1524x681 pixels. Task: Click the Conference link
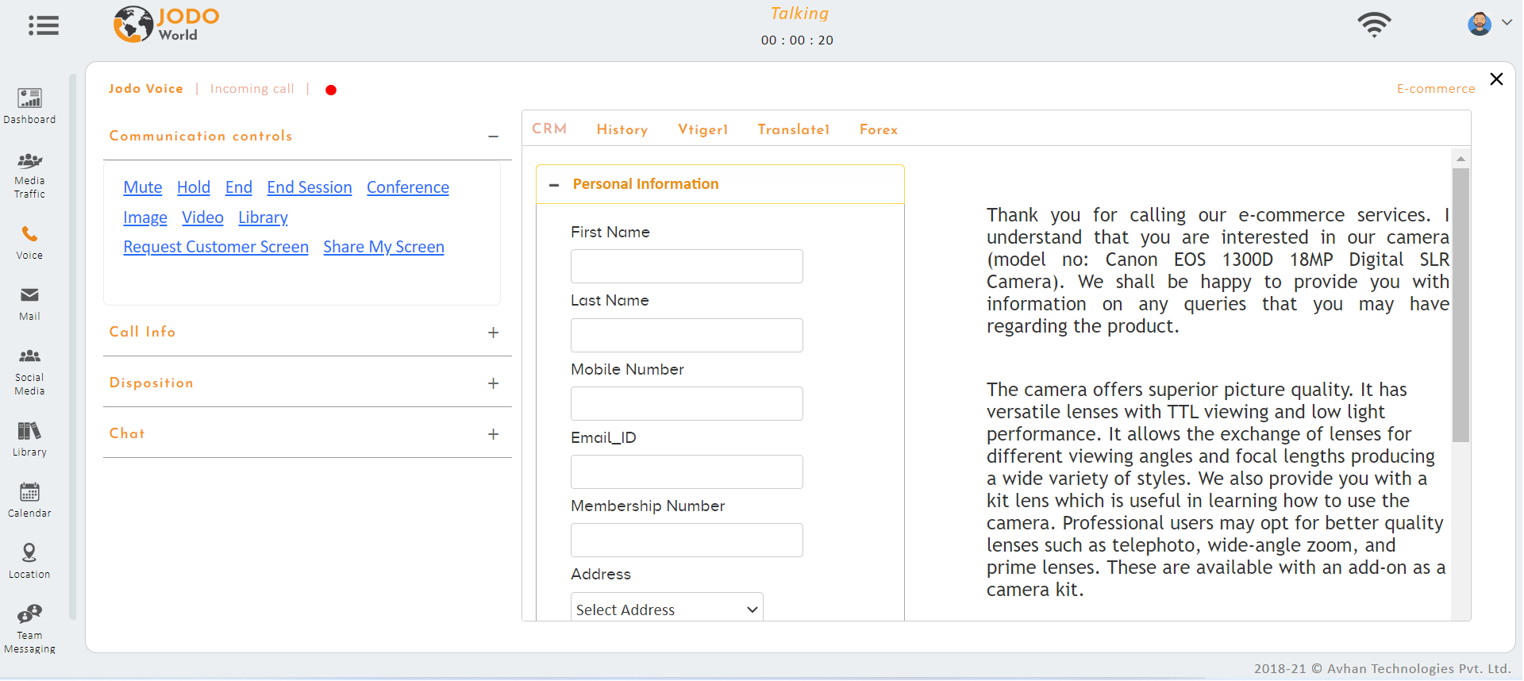pyautogui.click(x=408, y=187)
